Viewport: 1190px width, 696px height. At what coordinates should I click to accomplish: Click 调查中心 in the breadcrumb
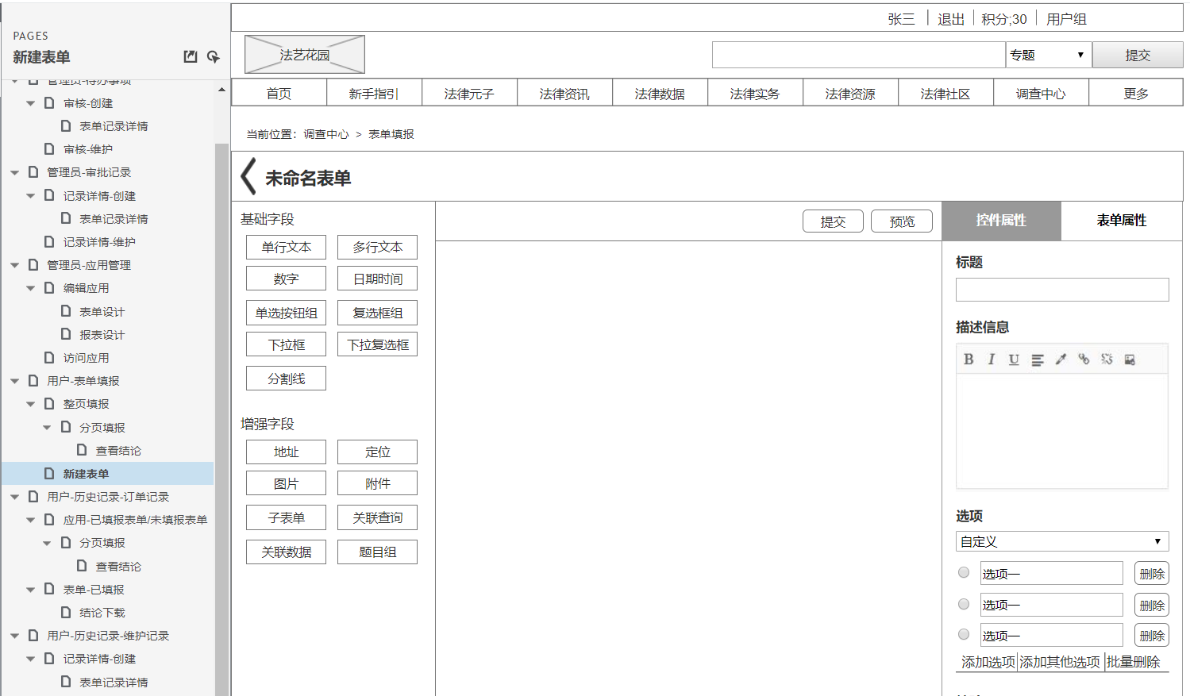pyautogui.click(x=326, y=134)
